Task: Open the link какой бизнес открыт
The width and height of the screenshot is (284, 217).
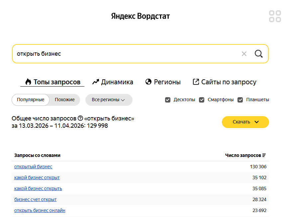Action: [37, 178]
